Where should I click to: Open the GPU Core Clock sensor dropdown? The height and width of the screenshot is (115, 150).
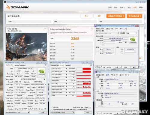pyautogui.click(x=66, y=68)
